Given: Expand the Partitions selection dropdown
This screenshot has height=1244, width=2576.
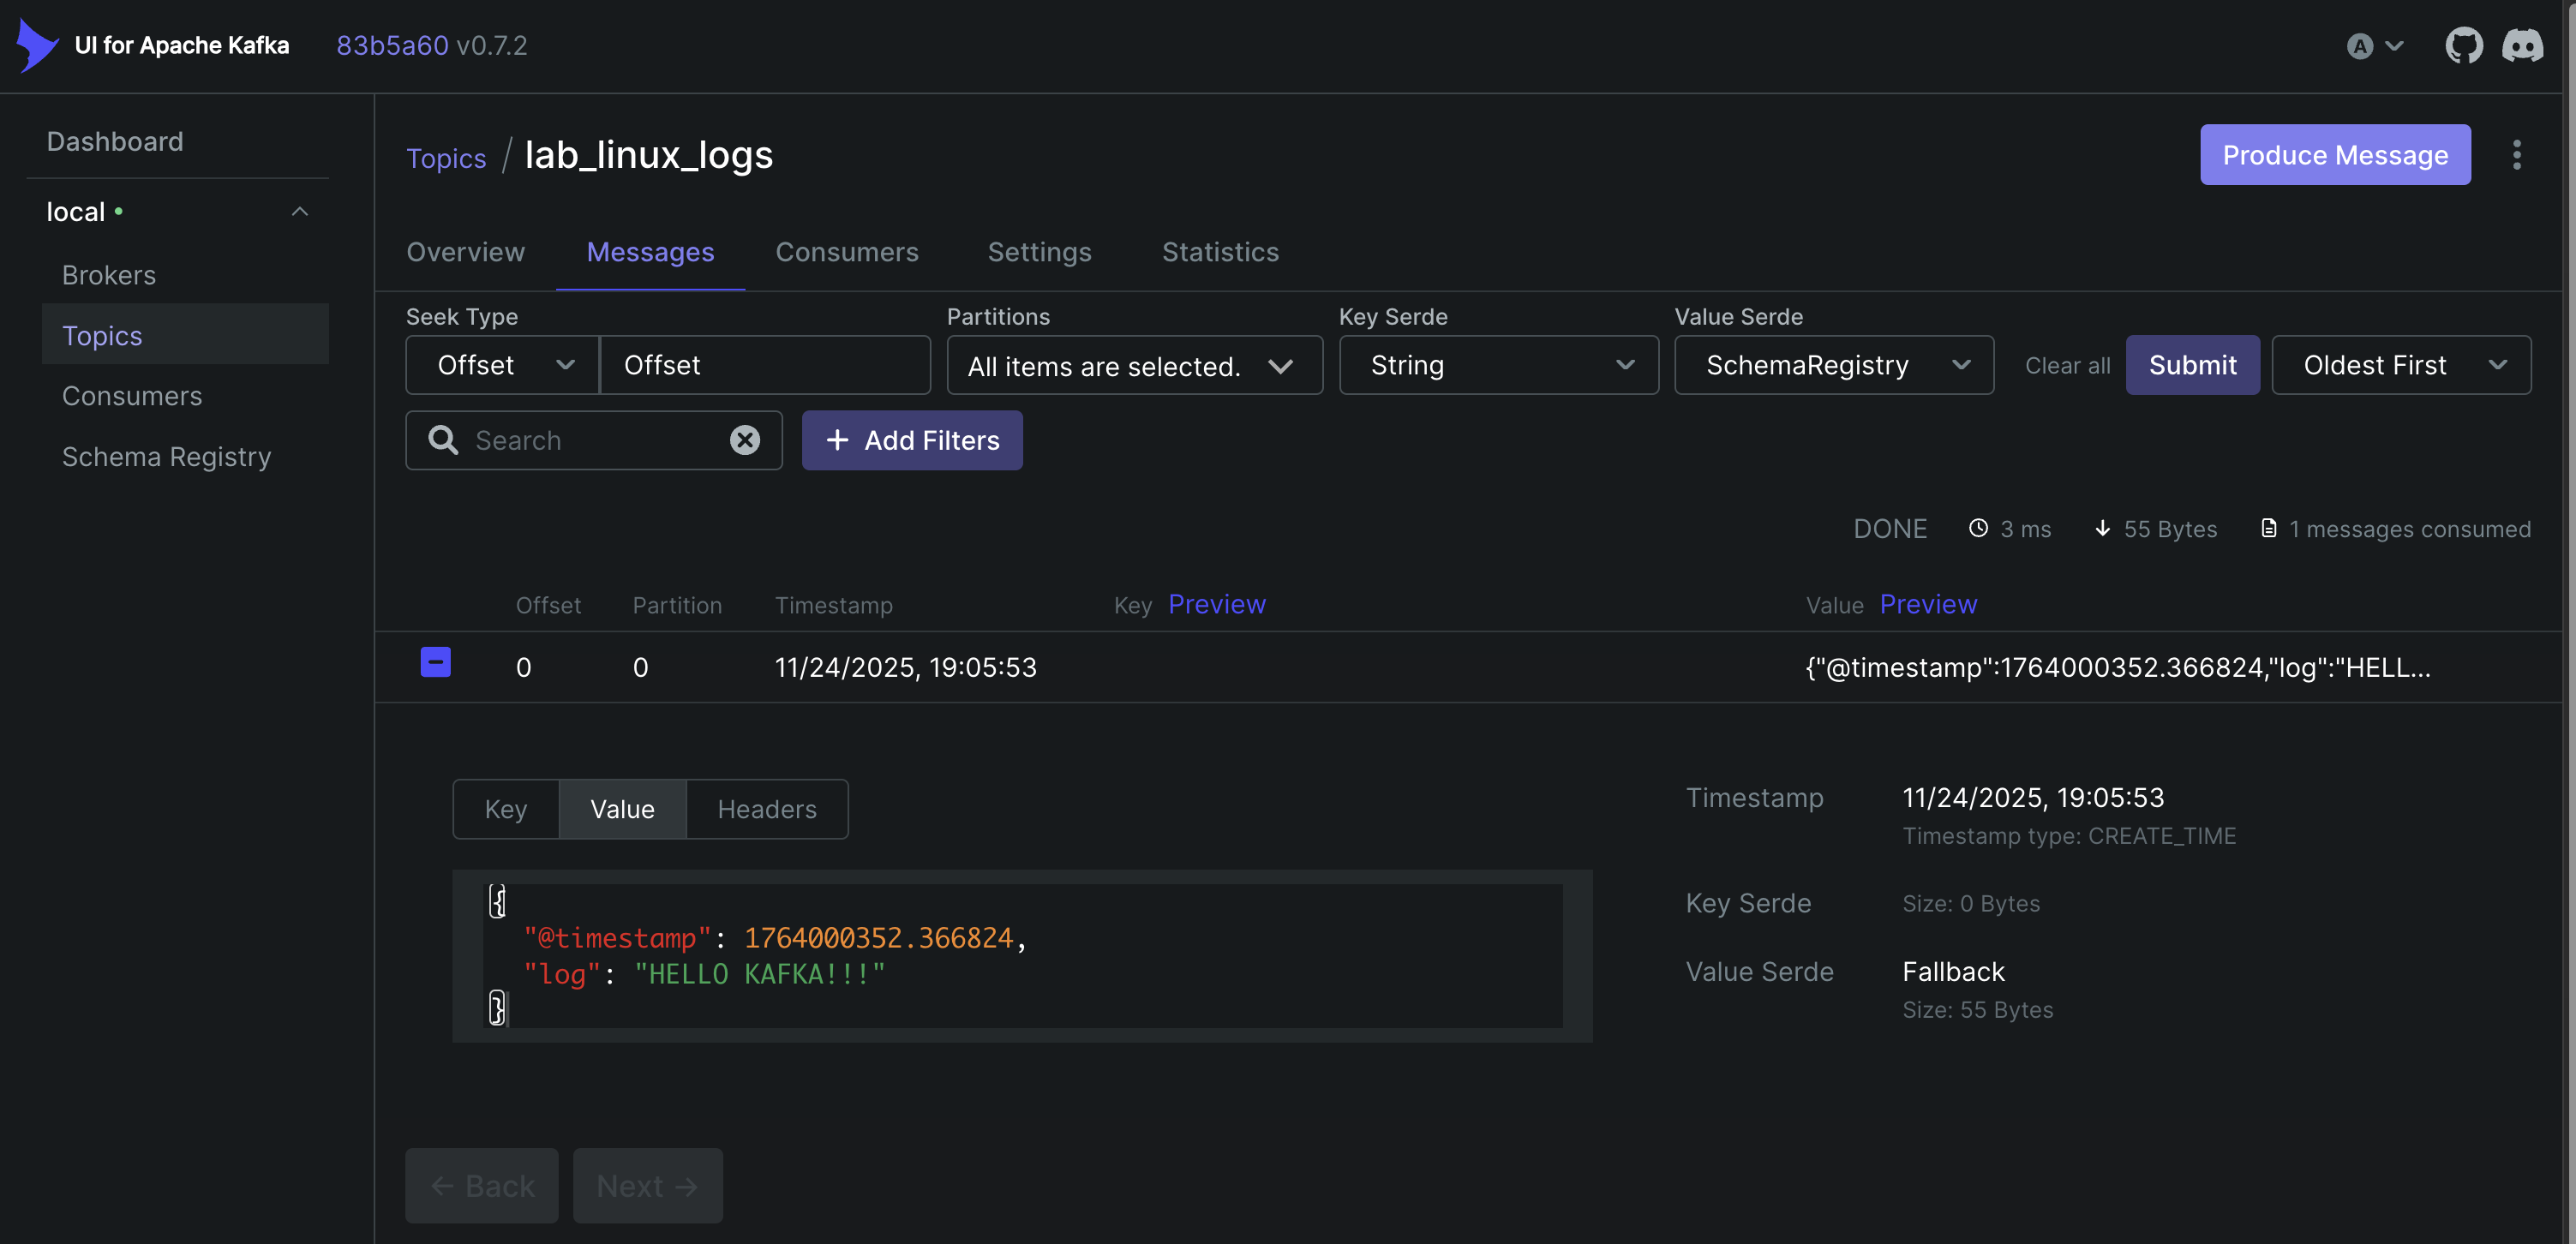Looking at the screenshot, I should click(1133, 366).
